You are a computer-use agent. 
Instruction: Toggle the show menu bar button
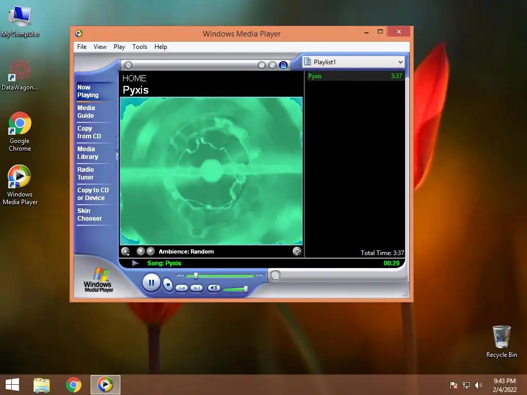(x=128, y=65)
